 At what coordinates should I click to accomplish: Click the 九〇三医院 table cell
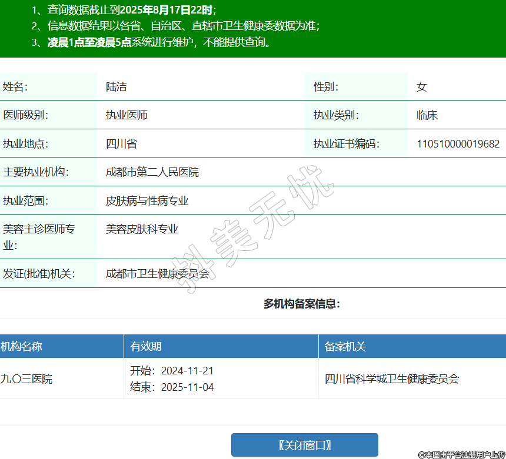click(x=26, y=379)
